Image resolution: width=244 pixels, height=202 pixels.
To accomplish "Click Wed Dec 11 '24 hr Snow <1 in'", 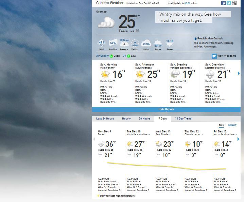I will 165,185.
